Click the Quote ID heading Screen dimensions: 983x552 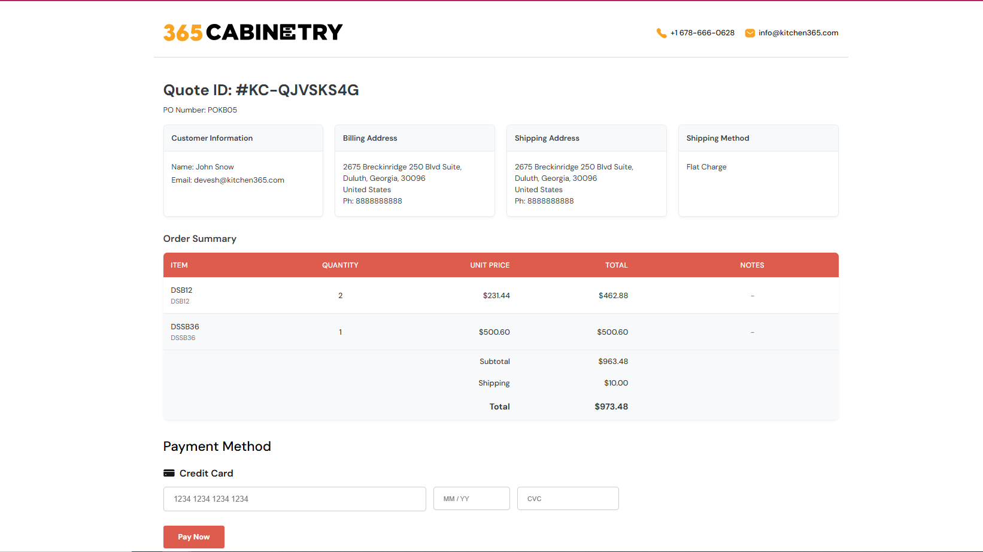click(x=261, y=90)
